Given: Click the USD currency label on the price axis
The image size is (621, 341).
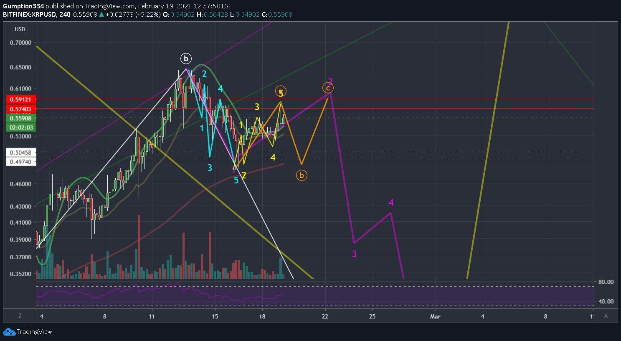Looking at the screenshot, I should point(20,29).
